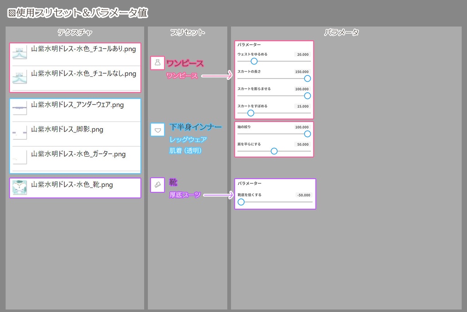Click the 袖の絞り value 100.000

pyautogui.click(x=302, y=127)
